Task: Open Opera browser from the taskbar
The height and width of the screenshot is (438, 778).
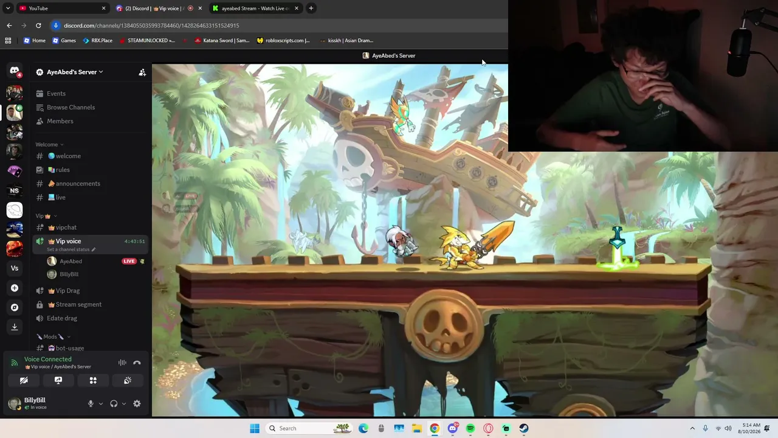Action: click(x=488, y=428)
